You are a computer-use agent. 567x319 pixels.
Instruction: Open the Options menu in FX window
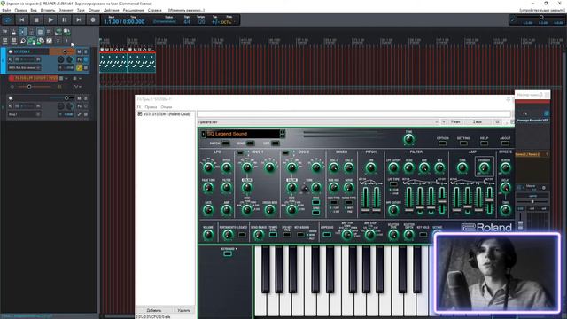click(x=167, y=107)
